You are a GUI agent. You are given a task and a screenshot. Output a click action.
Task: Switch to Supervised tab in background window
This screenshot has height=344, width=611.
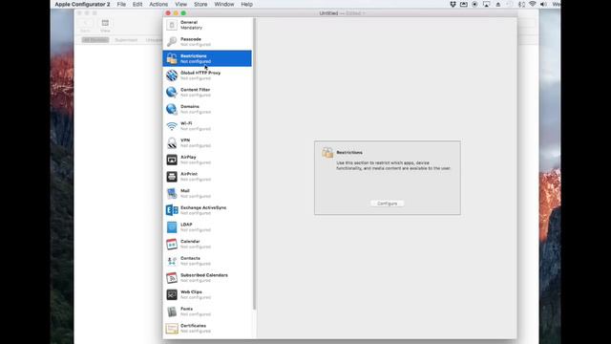click(x=126, y=40)
